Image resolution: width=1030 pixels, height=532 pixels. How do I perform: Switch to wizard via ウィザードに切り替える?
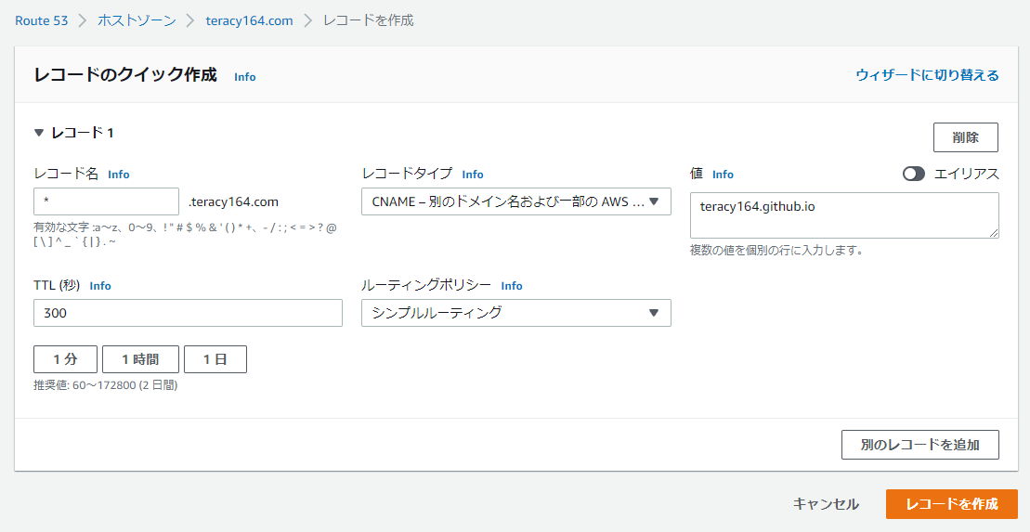pos(927,75)
